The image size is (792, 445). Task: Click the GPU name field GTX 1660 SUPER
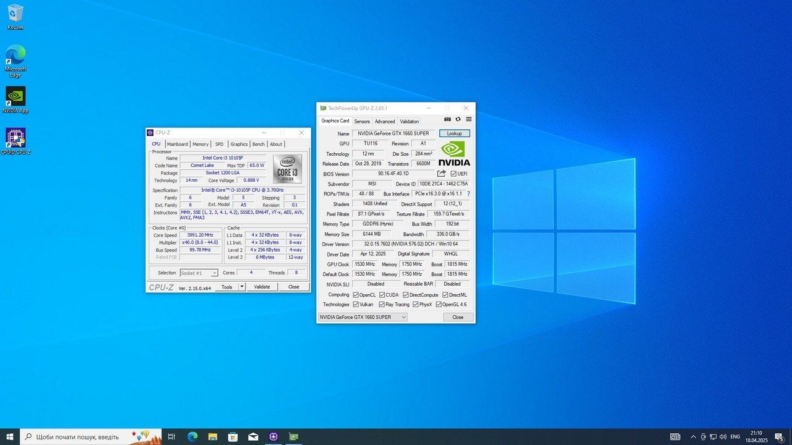click(x=394, y=133)
